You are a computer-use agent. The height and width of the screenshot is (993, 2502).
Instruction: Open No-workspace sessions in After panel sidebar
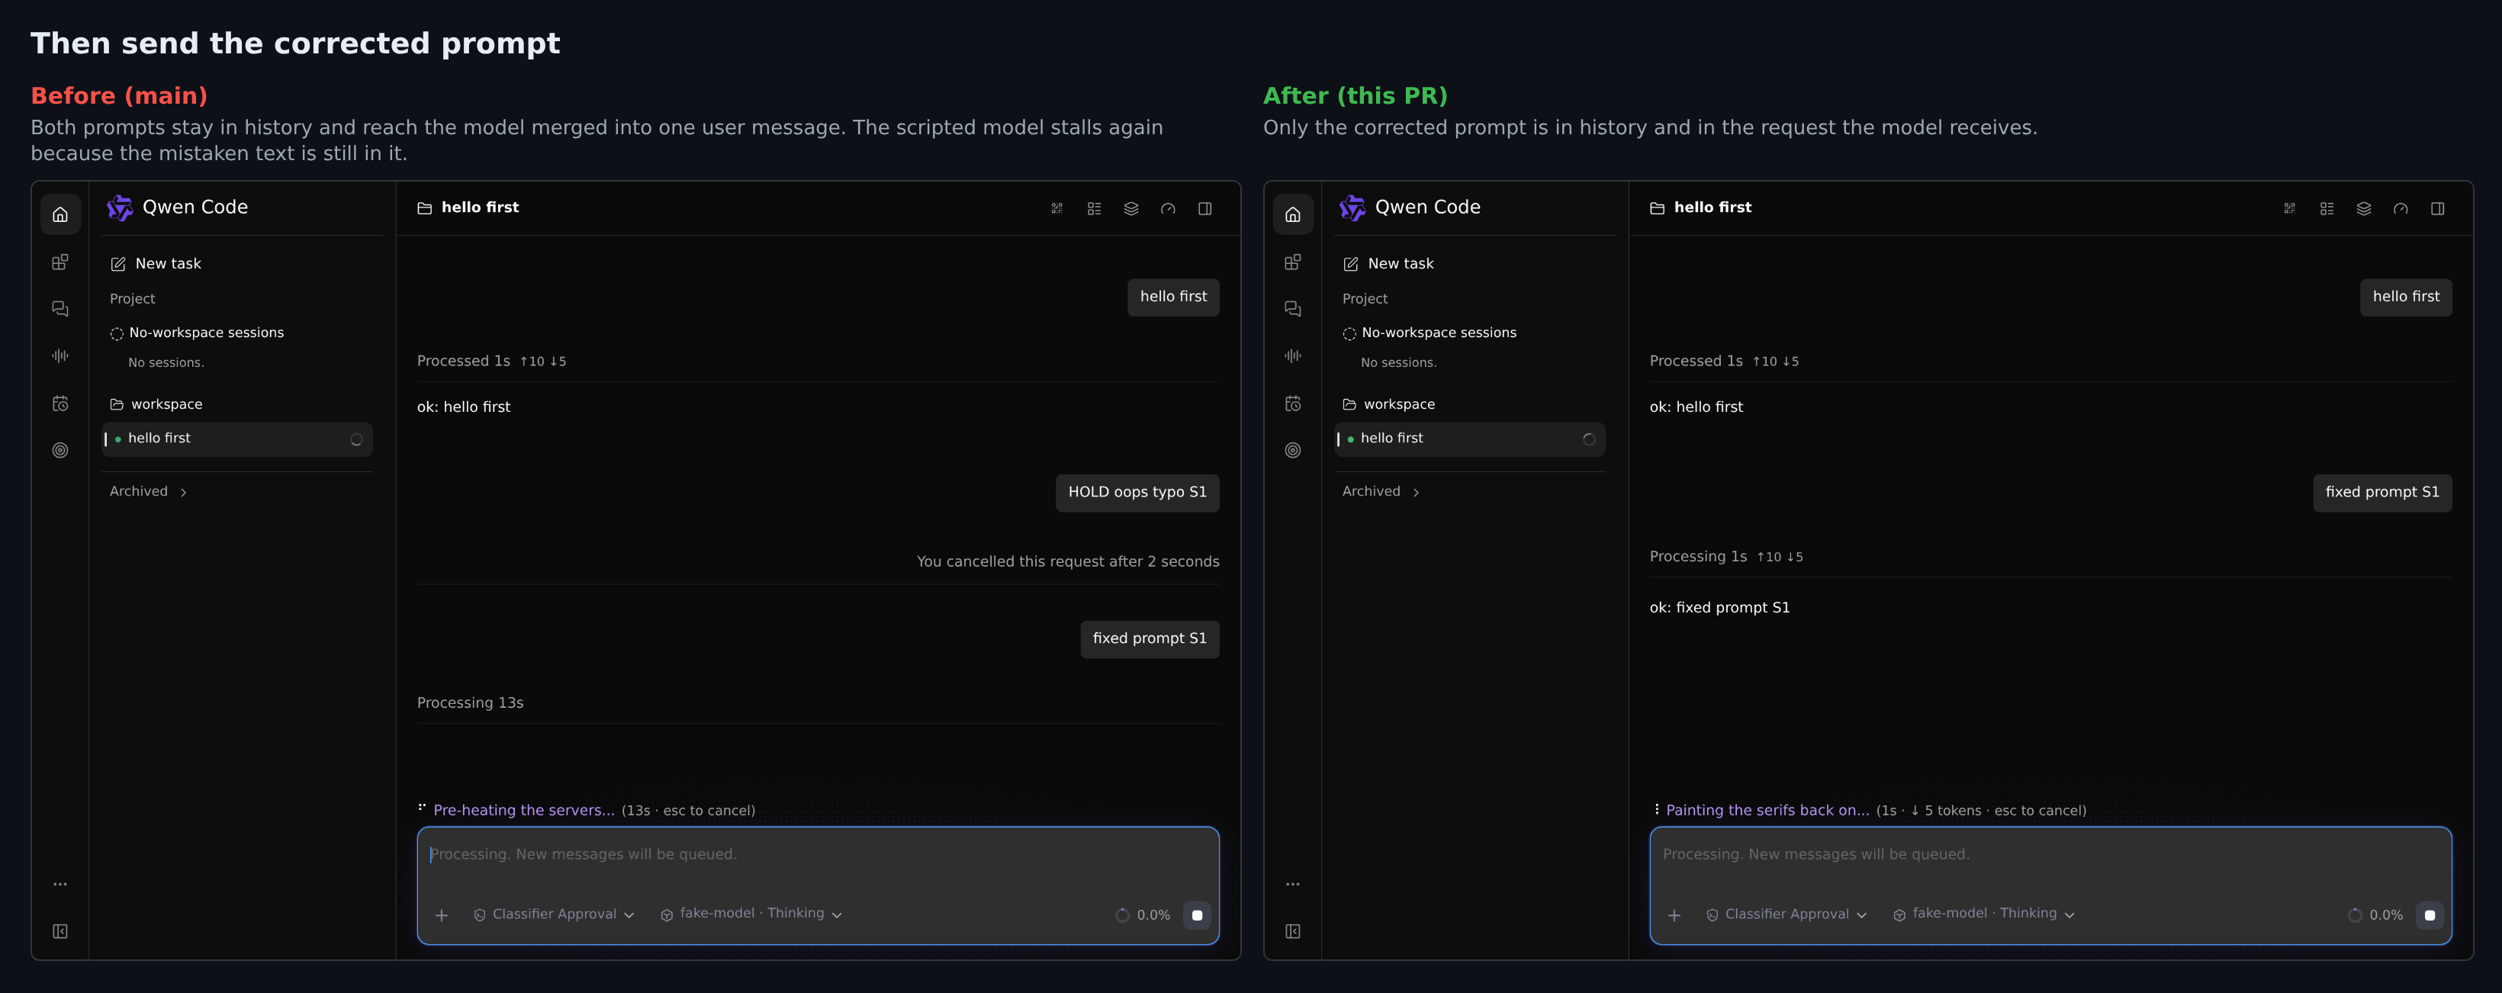tap(1429, 333)
